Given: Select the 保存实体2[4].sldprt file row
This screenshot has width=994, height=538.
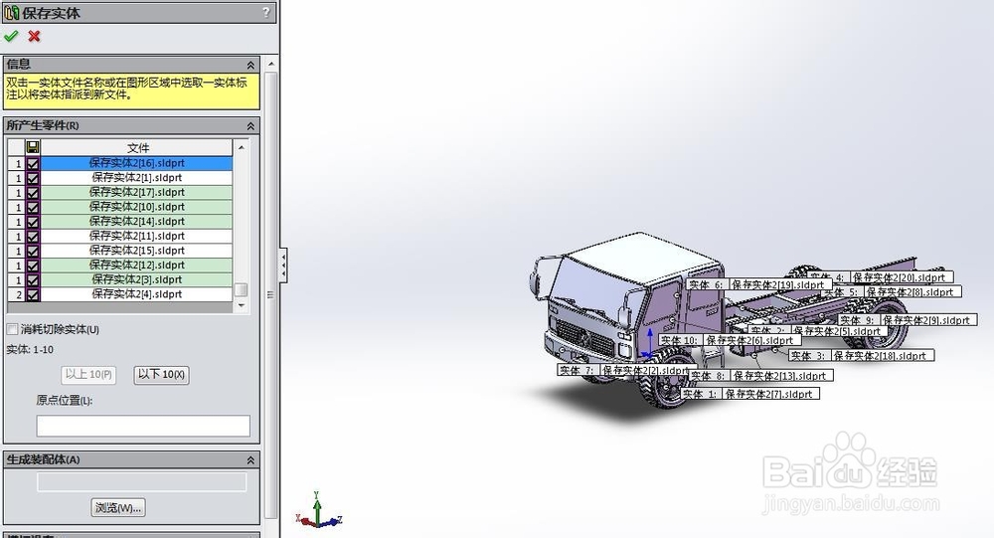Looking at the screenshot, I should tap(136, 294).
